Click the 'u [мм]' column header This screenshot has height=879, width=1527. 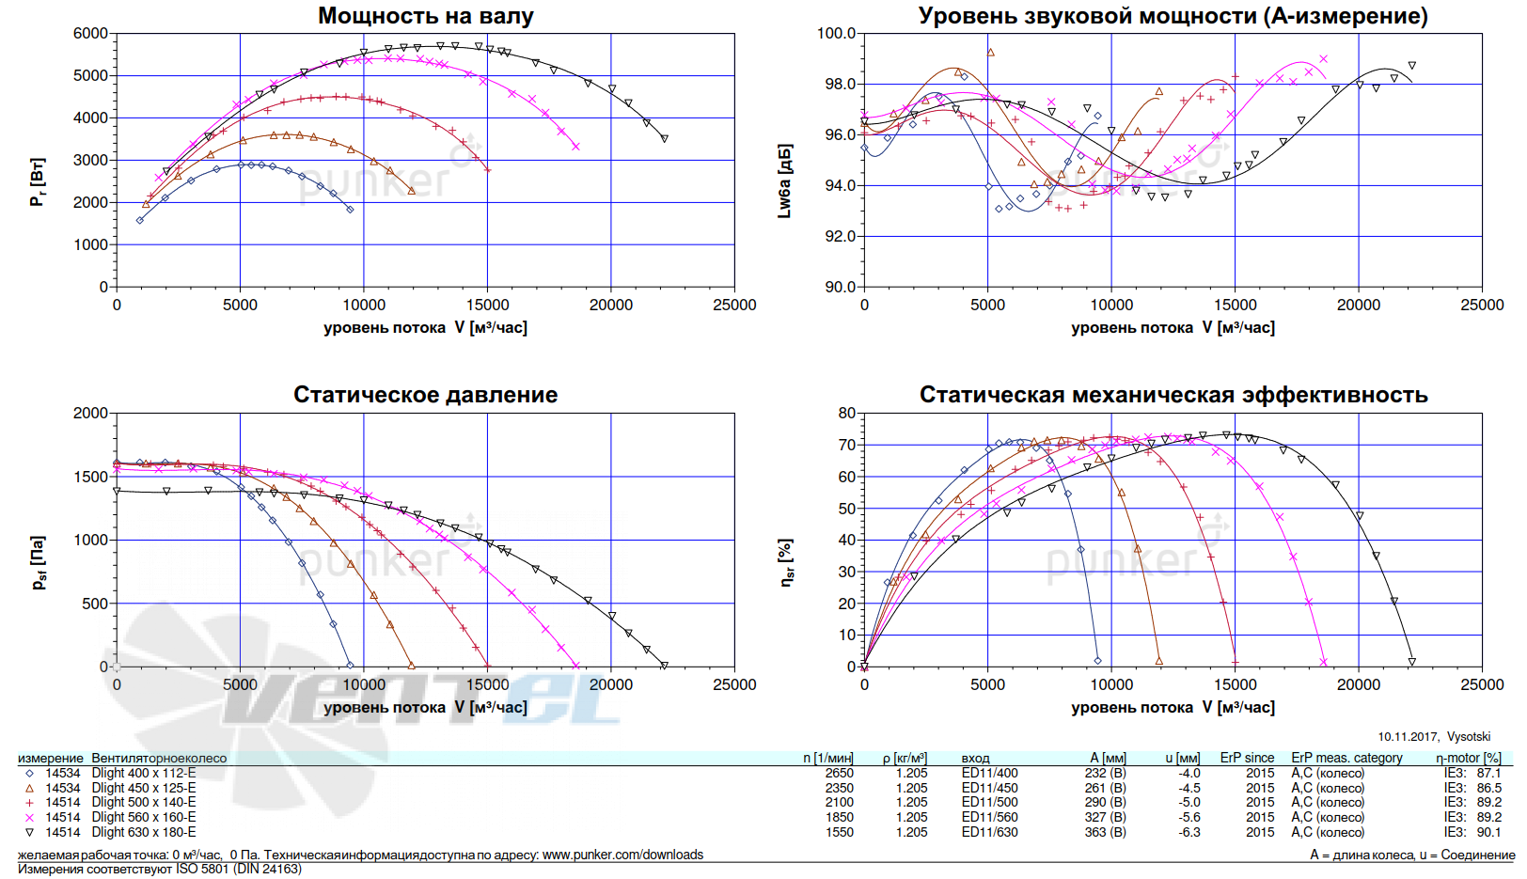(1183, 758)
